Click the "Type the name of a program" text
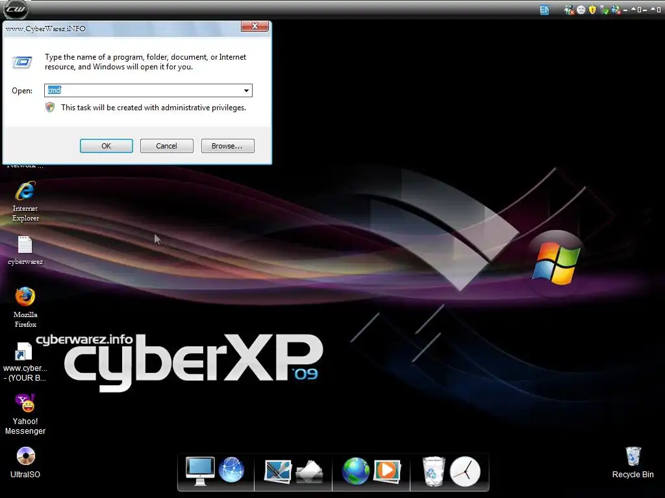The width and height of the screenshot is (665, 498). pyautogui.click(x=93, y=57)
